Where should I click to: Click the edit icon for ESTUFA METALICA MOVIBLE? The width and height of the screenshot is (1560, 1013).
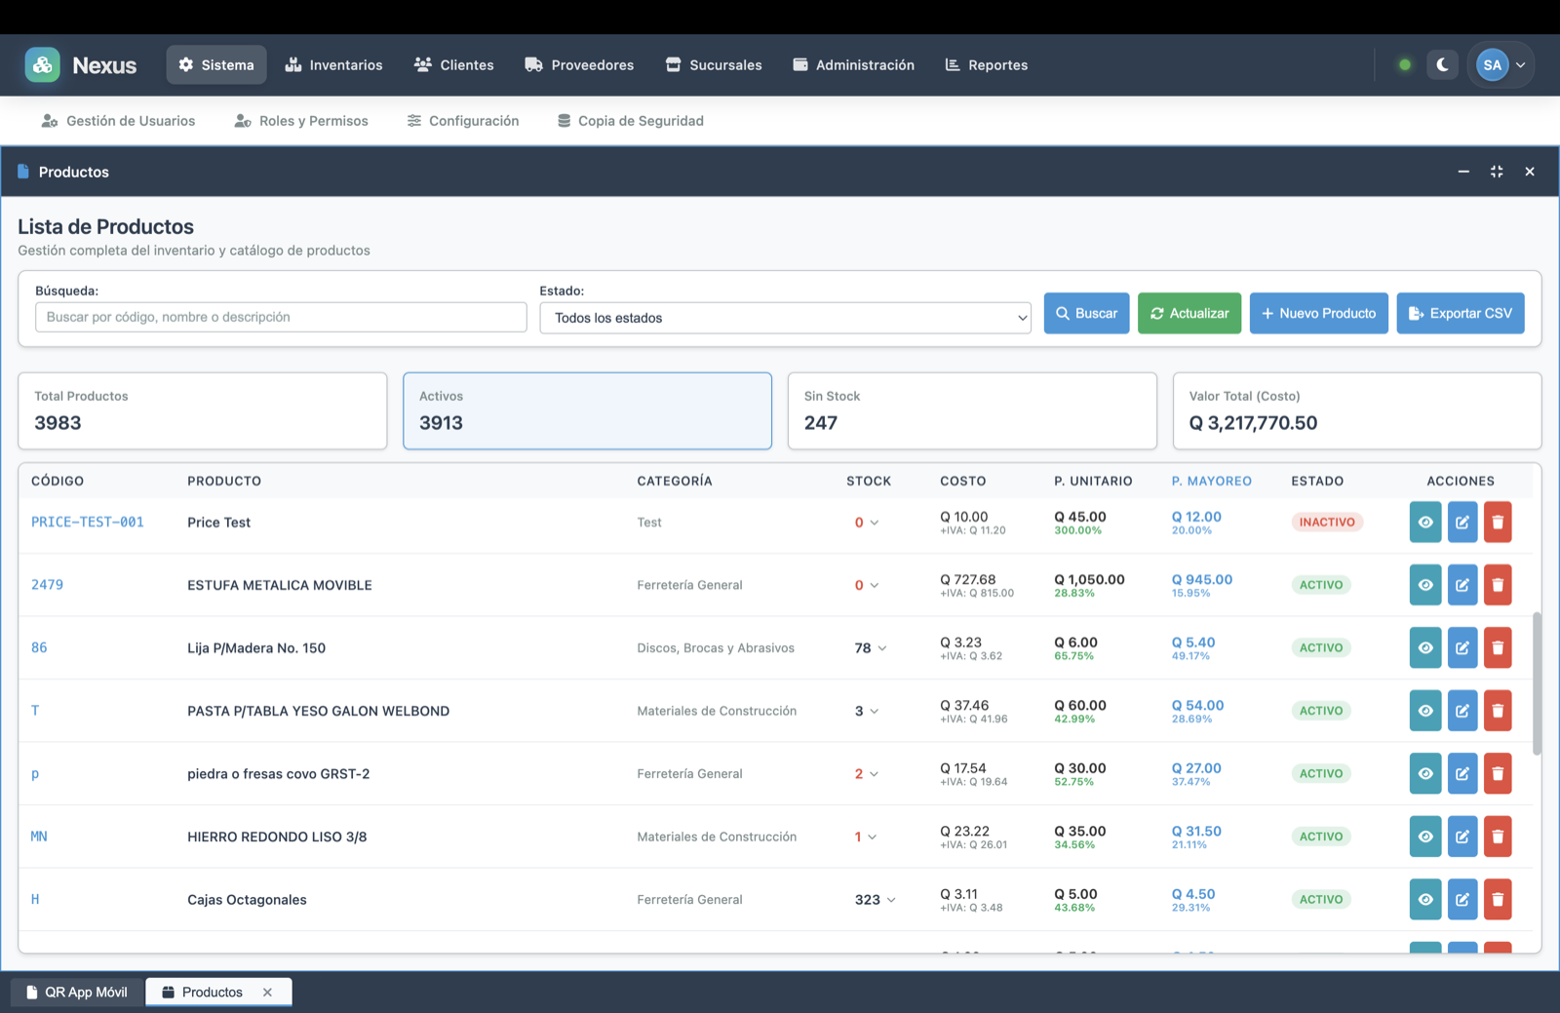pyautogui.click(x=1462, y=585)
